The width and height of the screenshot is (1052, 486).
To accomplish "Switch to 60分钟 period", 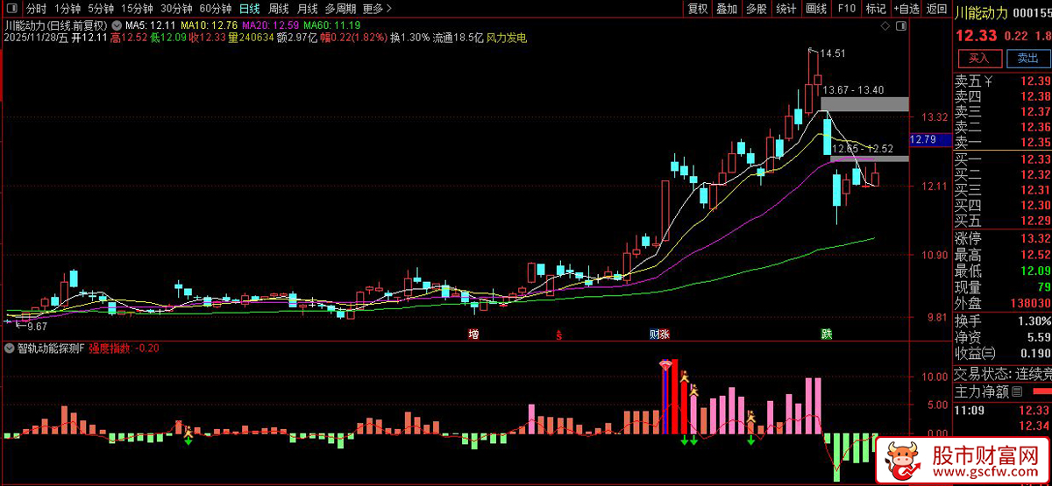I will point(216,9).
